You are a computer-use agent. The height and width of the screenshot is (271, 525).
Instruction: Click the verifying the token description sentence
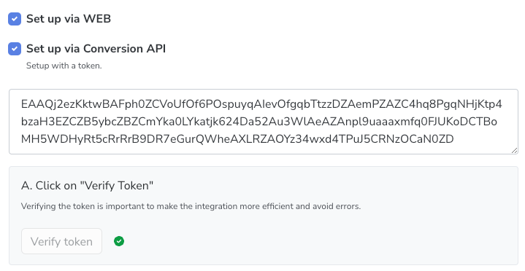(x=191, y=206)
